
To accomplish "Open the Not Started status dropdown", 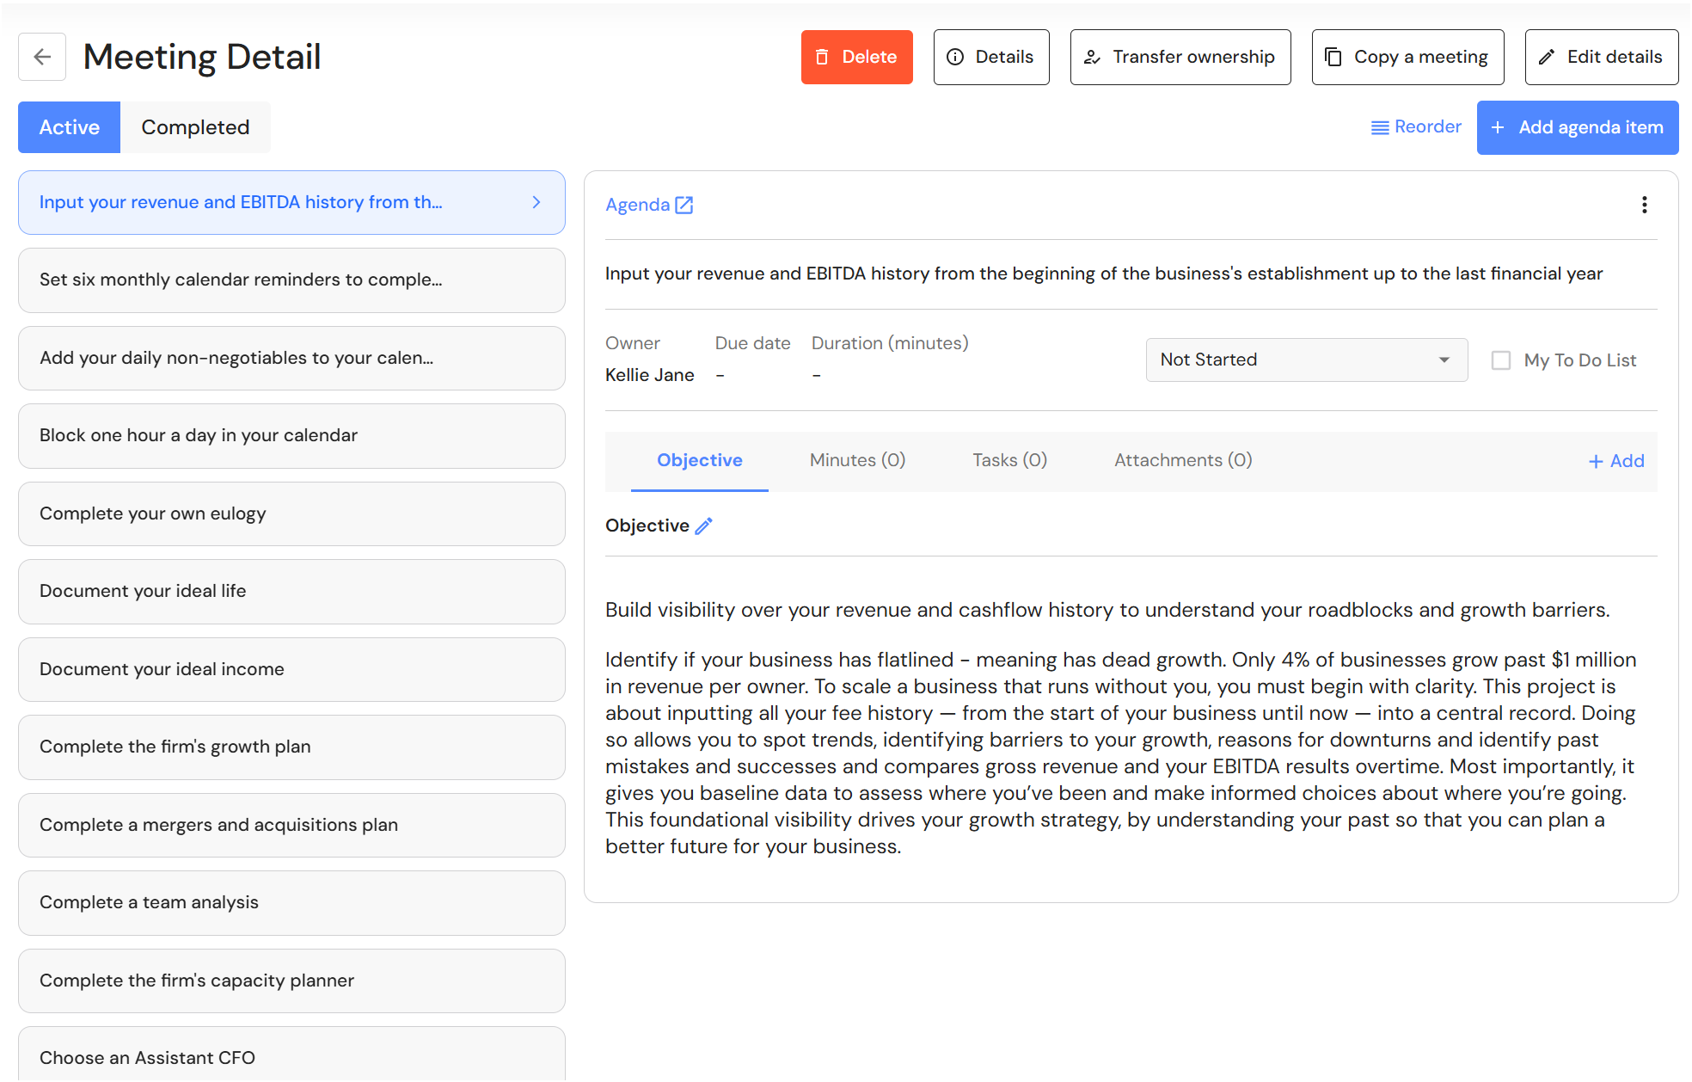I will click(x=1305, y=360).
